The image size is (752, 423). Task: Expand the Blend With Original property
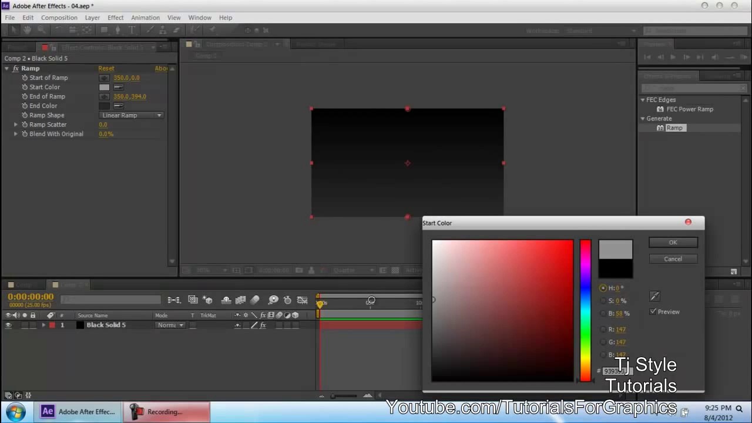pos(16,134)
